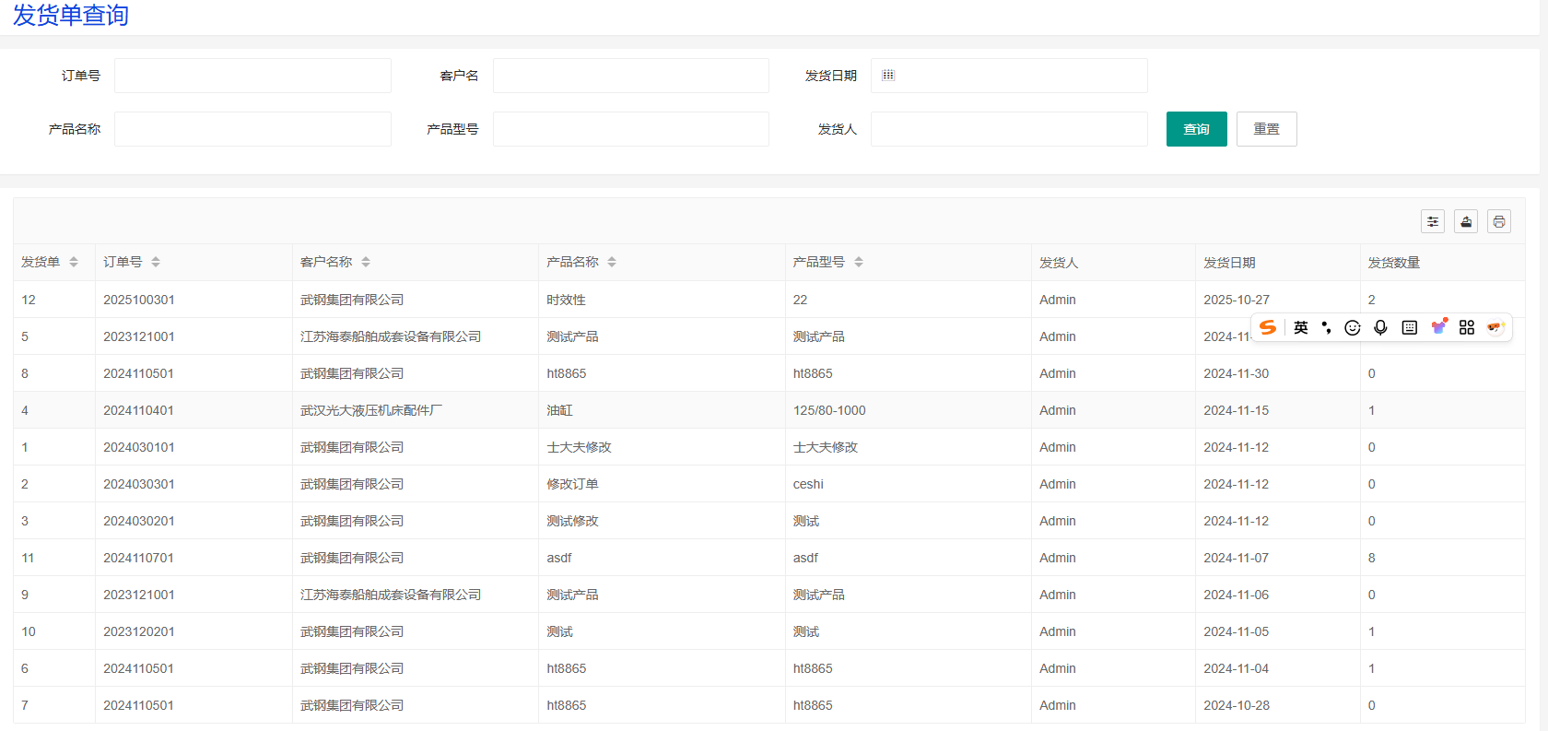This screenshot has height=731, width=1548.
Task: Click the 发货数量 column header
Action: (1393, 263)
